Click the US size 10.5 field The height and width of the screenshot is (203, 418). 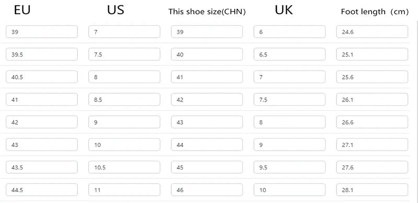click(x=124, y=167)
